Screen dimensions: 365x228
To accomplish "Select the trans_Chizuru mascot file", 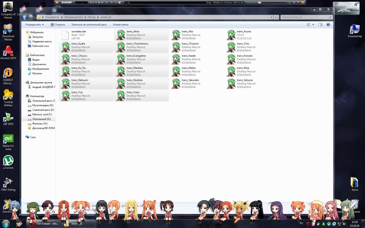I will pos(86,59).
